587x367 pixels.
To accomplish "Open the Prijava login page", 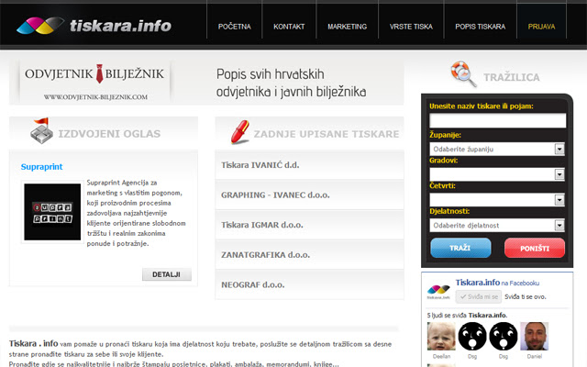I will pos(541,27).
